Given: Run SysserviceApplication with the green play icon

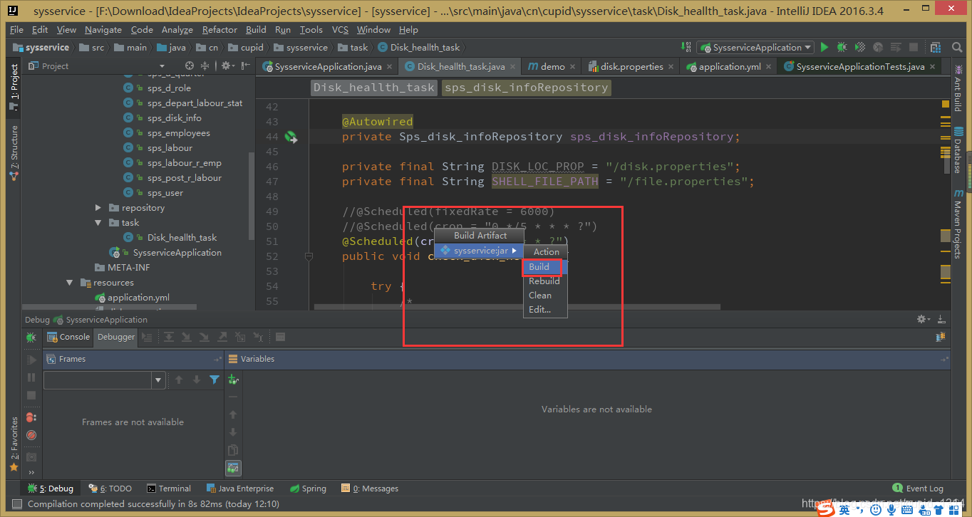Looking at the screenshot, I should pos(824,48).
